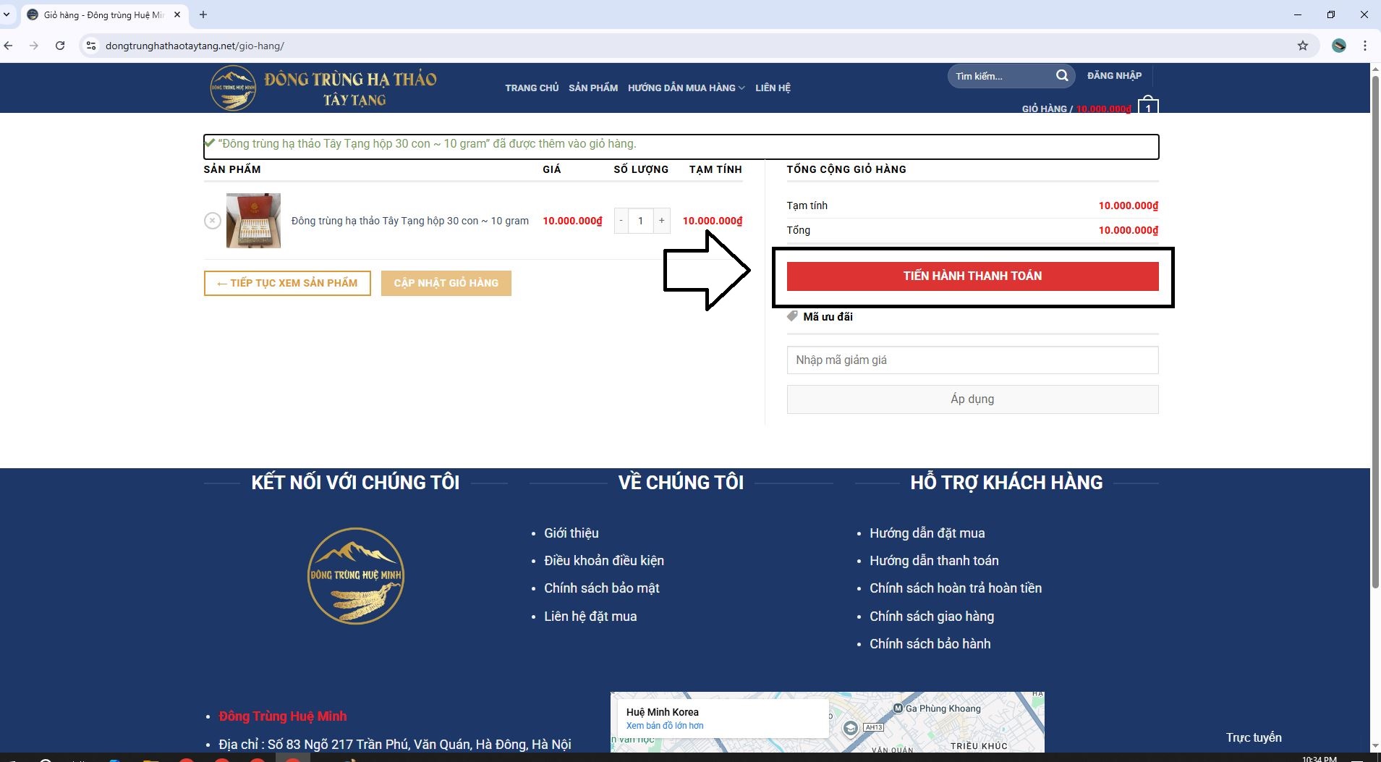Open the Chrome profile avatar
The height and width of the screenshot is (762, 1381).
pyautogui.click(x=1339, y=46)
